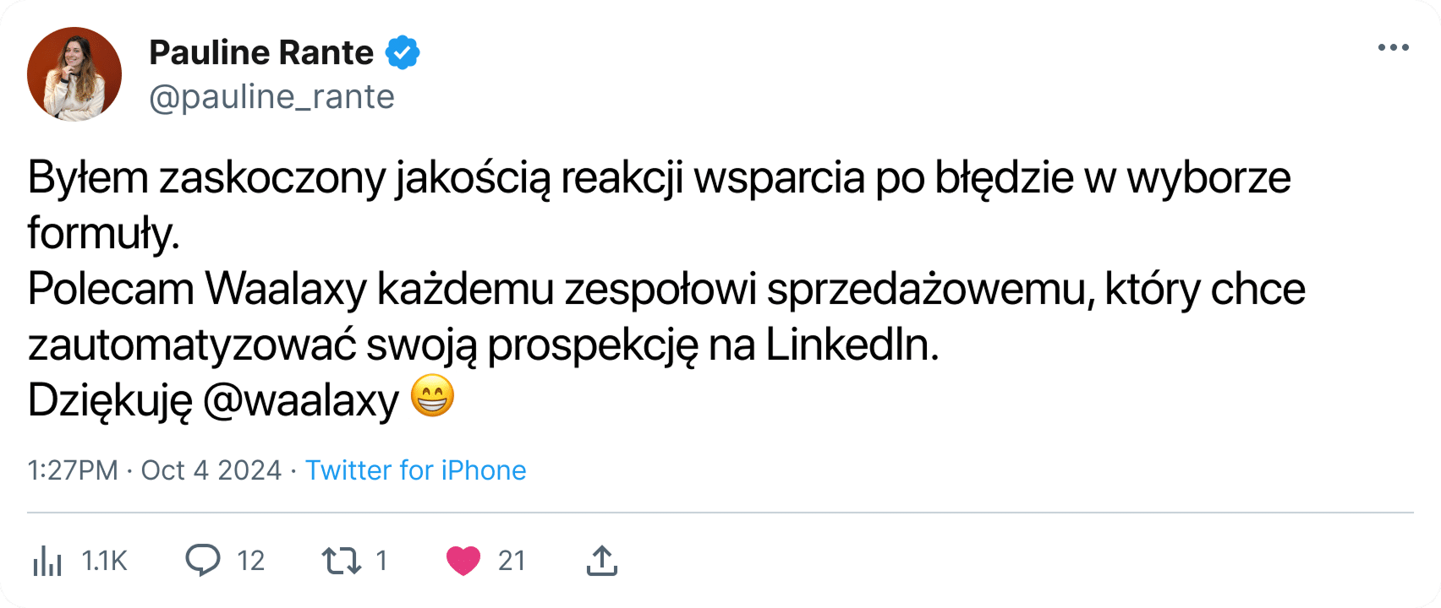The width and height of the screenshot is (1441, 608).
Task: Click the 1.1K views count
Action: pyautogui.click(x=103, y=560)
